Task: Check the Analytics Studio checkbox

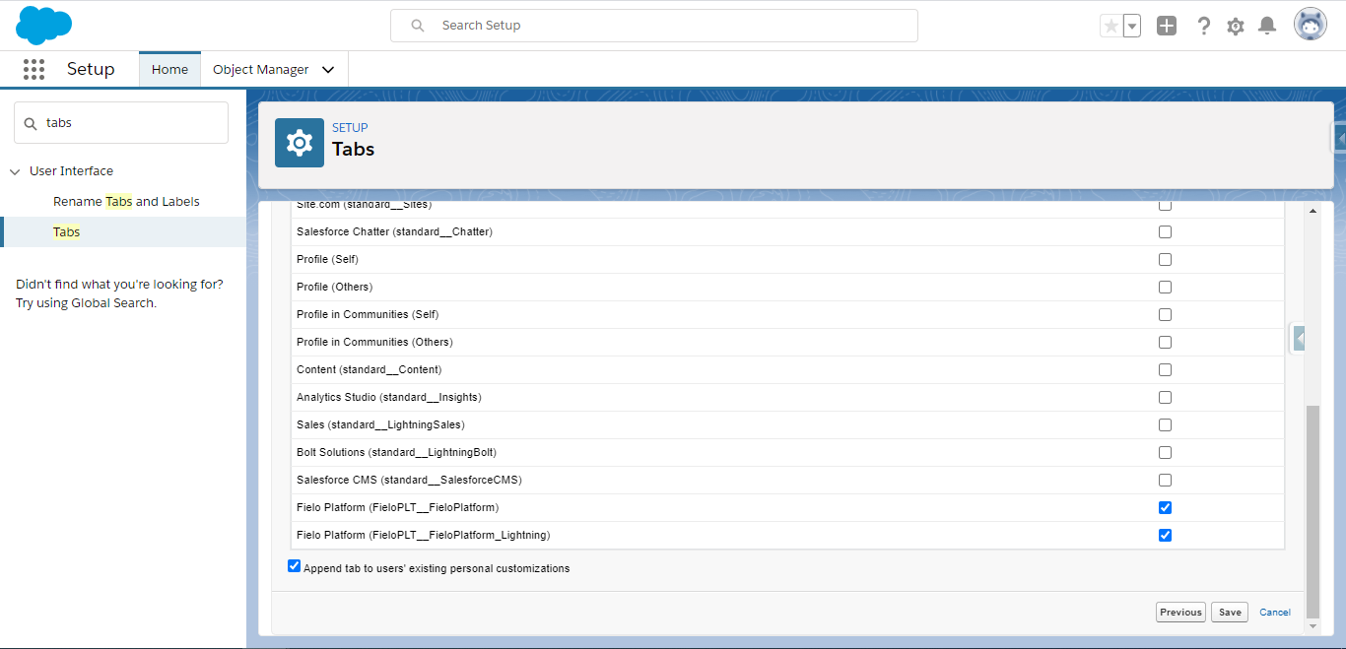Action: tap(1165, 398)
